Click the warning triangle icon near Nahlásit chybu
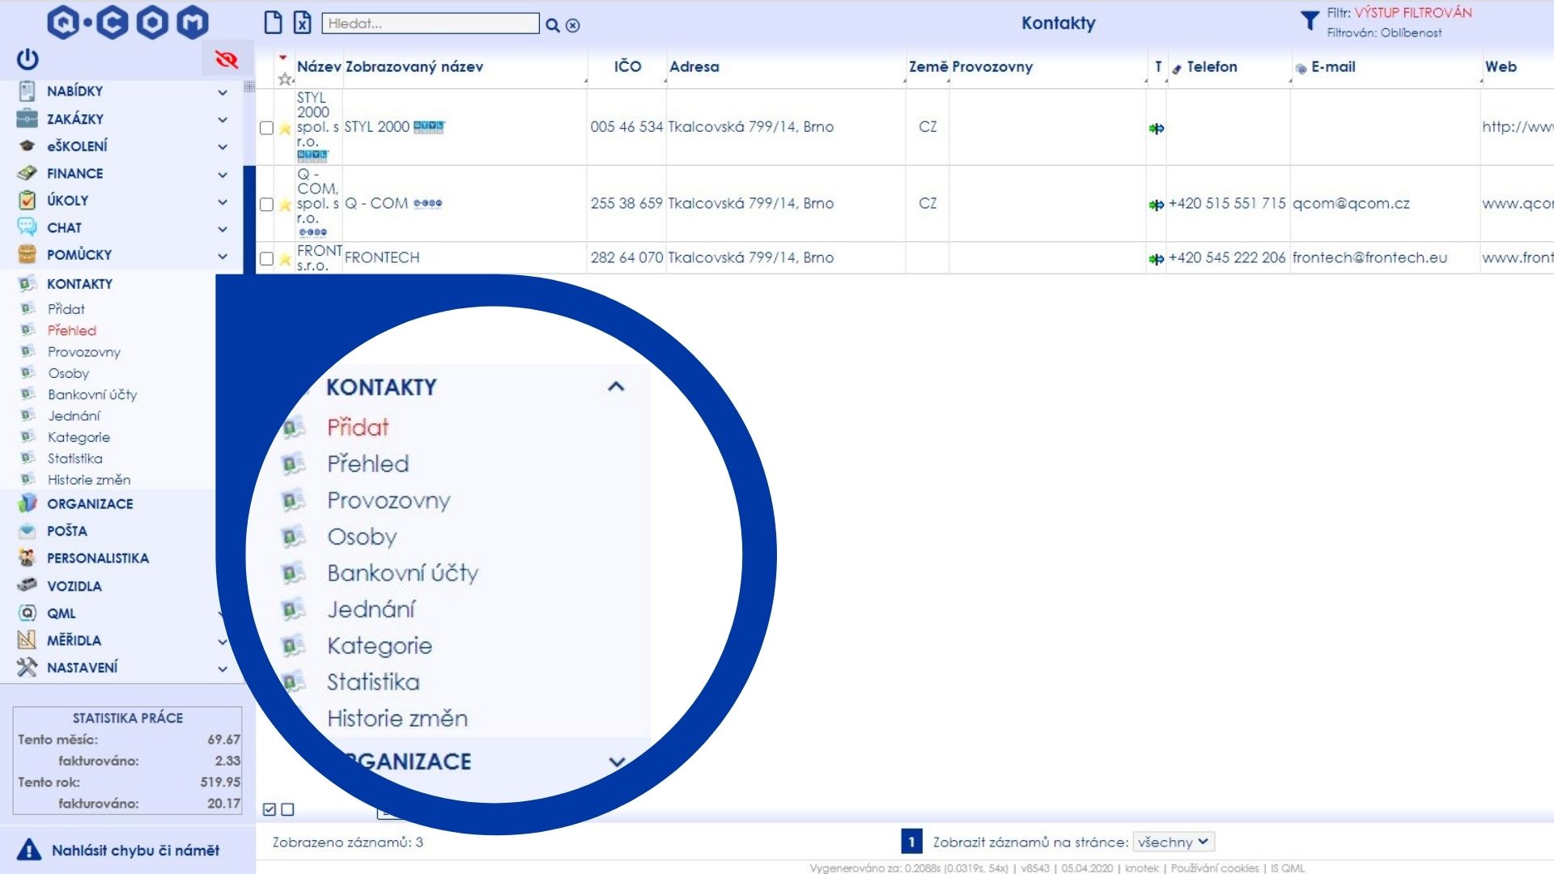Image resolution: width=1554 pixels, height=874 pixels. coord(29,850)
